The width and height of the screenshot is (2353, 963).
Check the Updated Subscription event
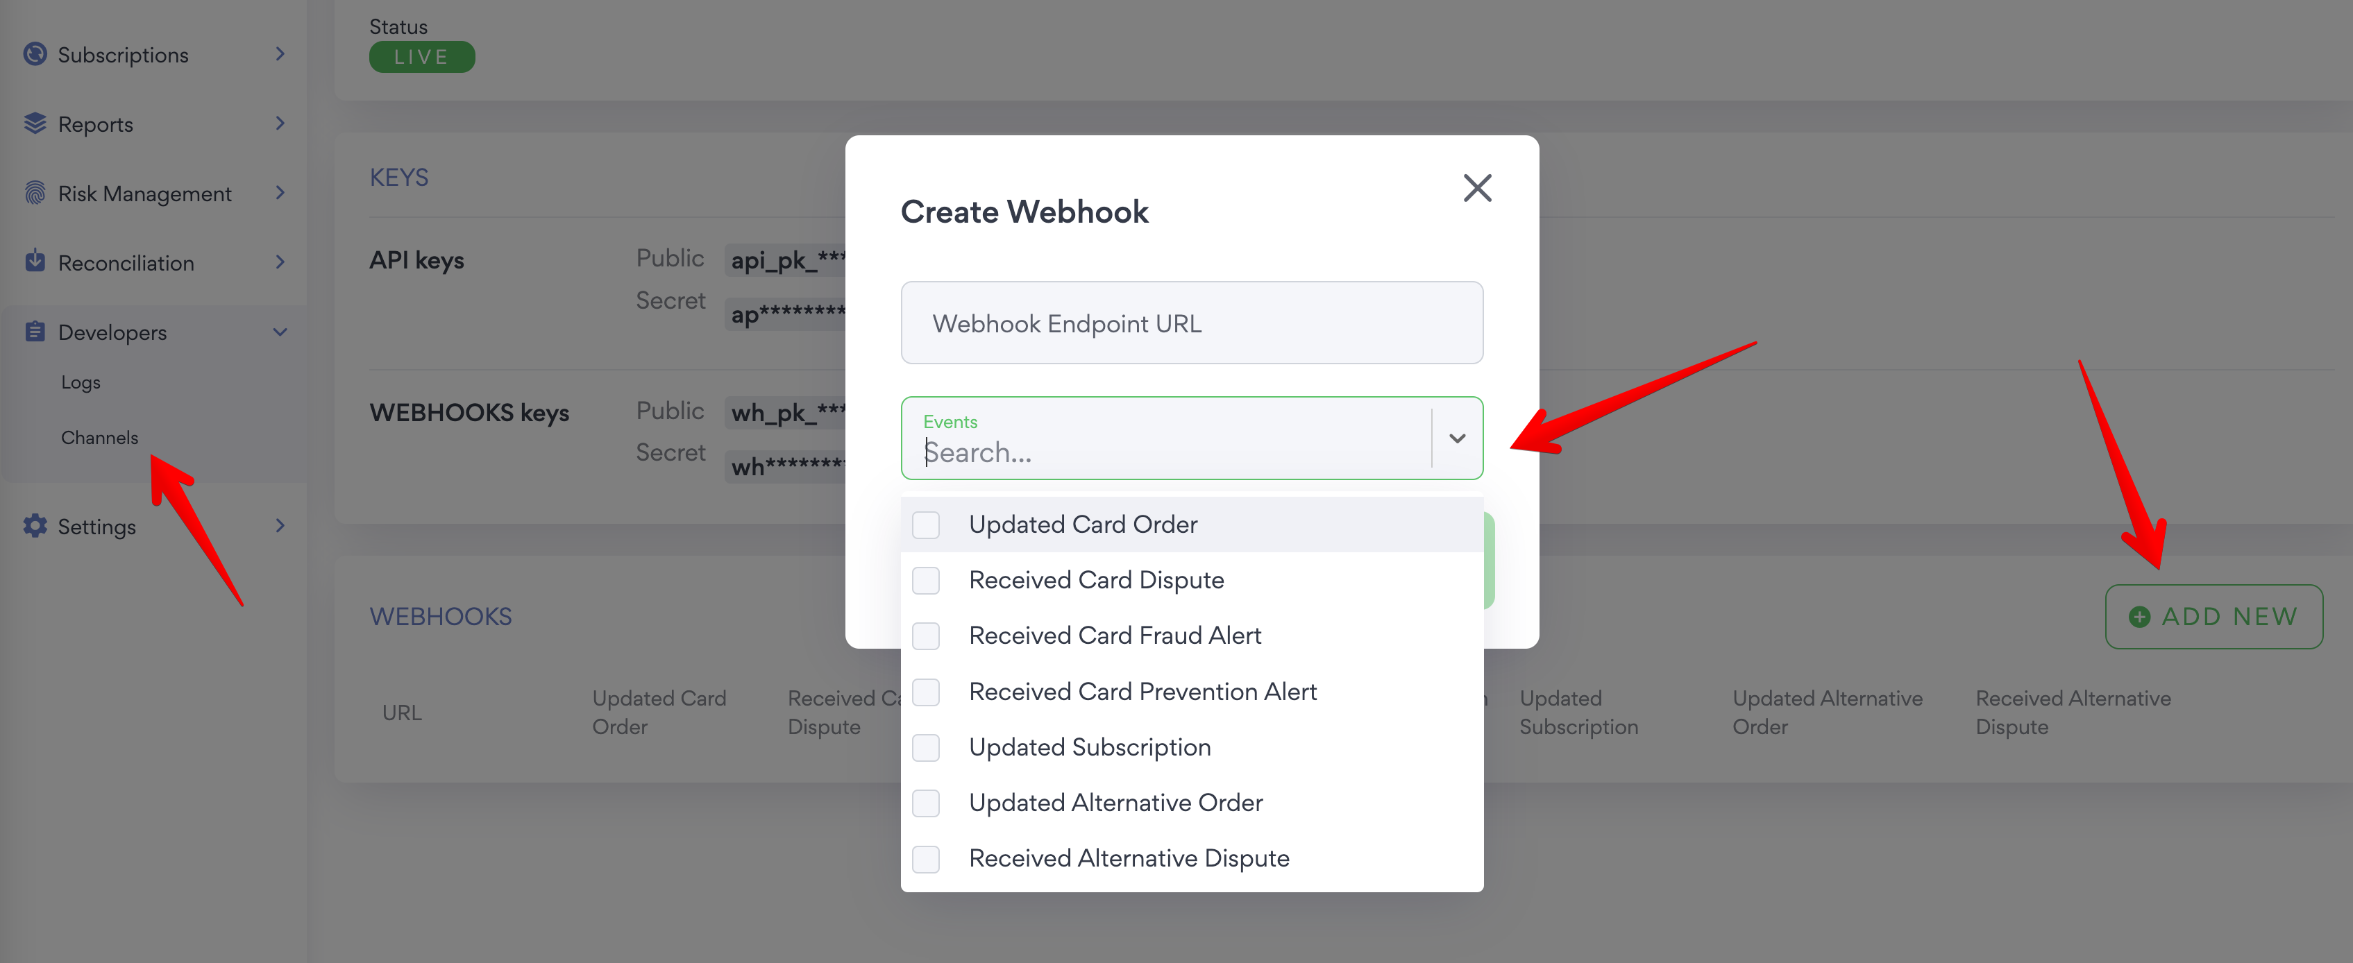point(926,748)
